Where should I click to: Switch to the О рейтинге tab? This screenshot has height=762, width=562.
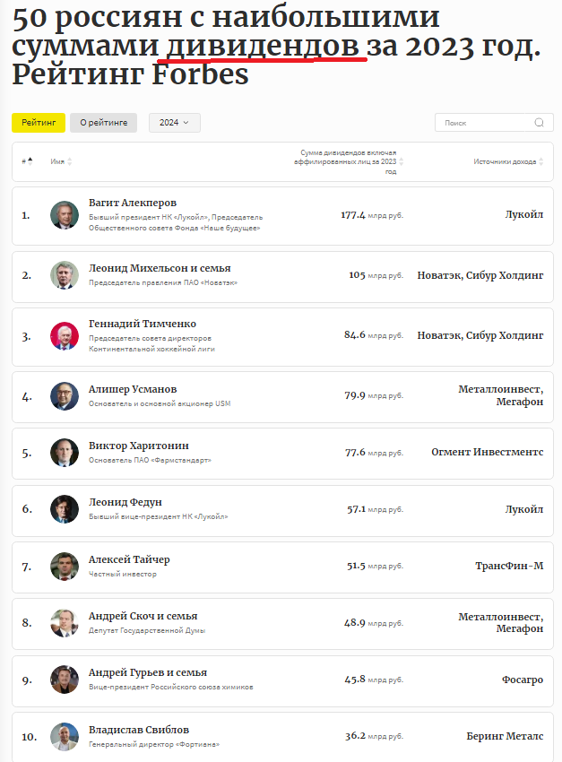103,123
